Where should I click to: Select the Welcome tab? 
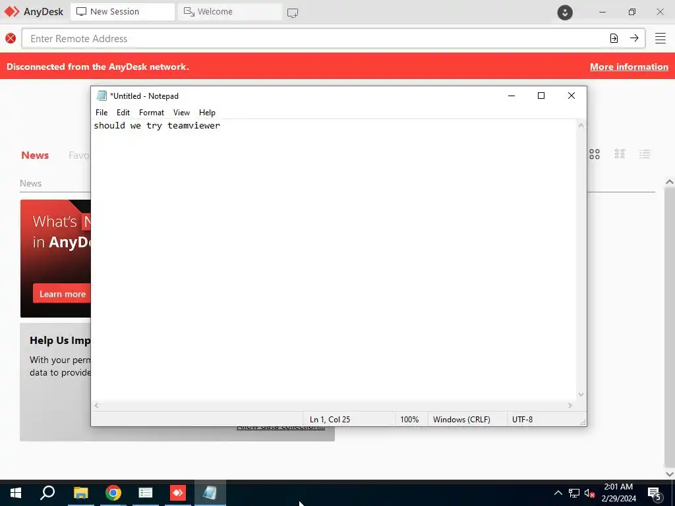click(230, 12)
